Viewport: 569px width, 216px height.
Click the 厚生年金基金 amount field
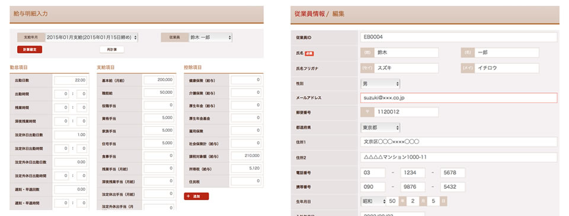246,118
